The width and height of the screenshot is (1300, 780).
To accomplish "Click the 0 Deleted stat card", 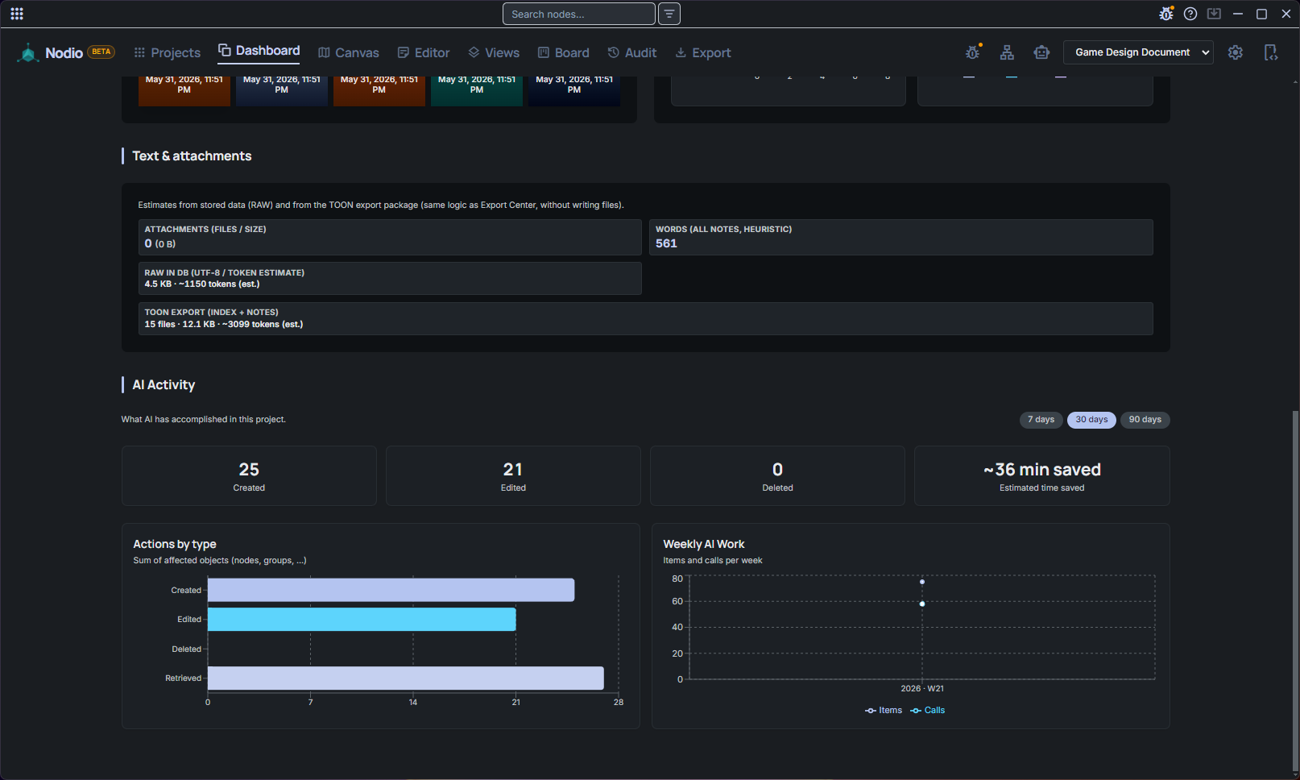I will [x=777, y=476].
